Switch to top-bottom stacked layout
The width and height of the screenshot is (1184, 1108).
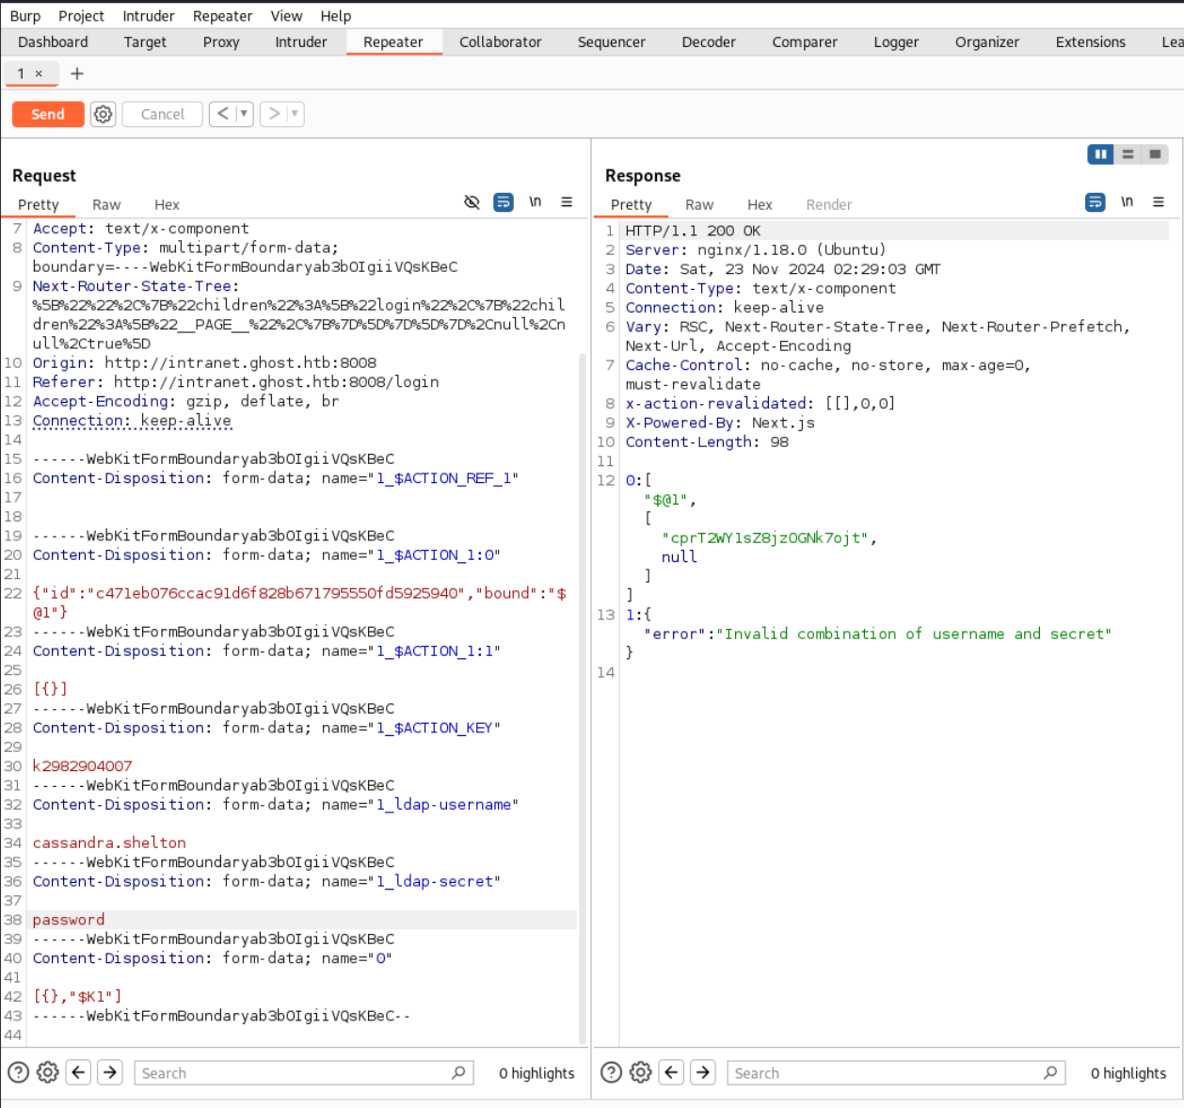1128,154
